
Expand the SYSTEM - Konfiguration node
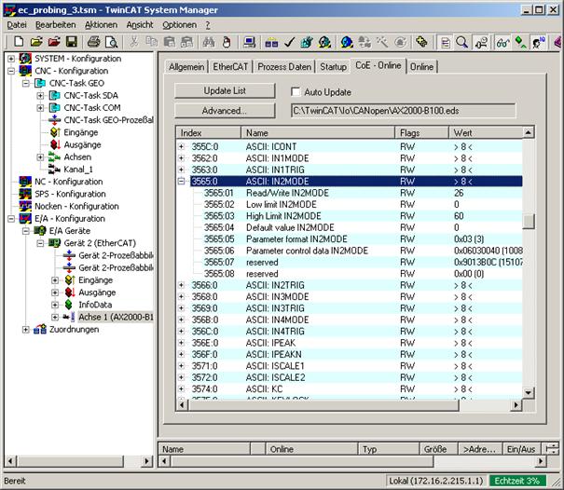pos(11,59)
